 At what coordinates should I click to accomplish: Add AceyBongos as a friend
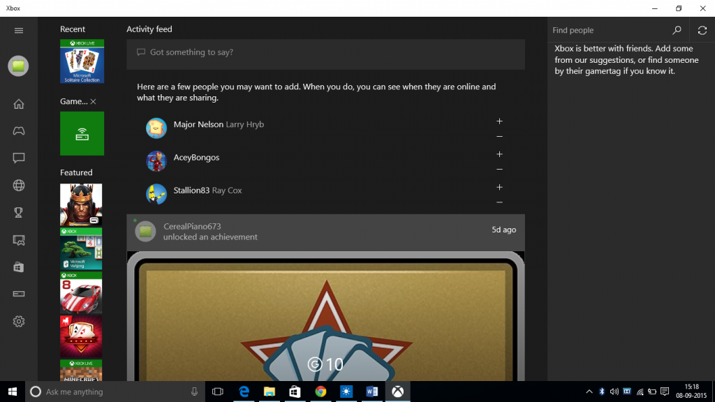pos(499,154)
